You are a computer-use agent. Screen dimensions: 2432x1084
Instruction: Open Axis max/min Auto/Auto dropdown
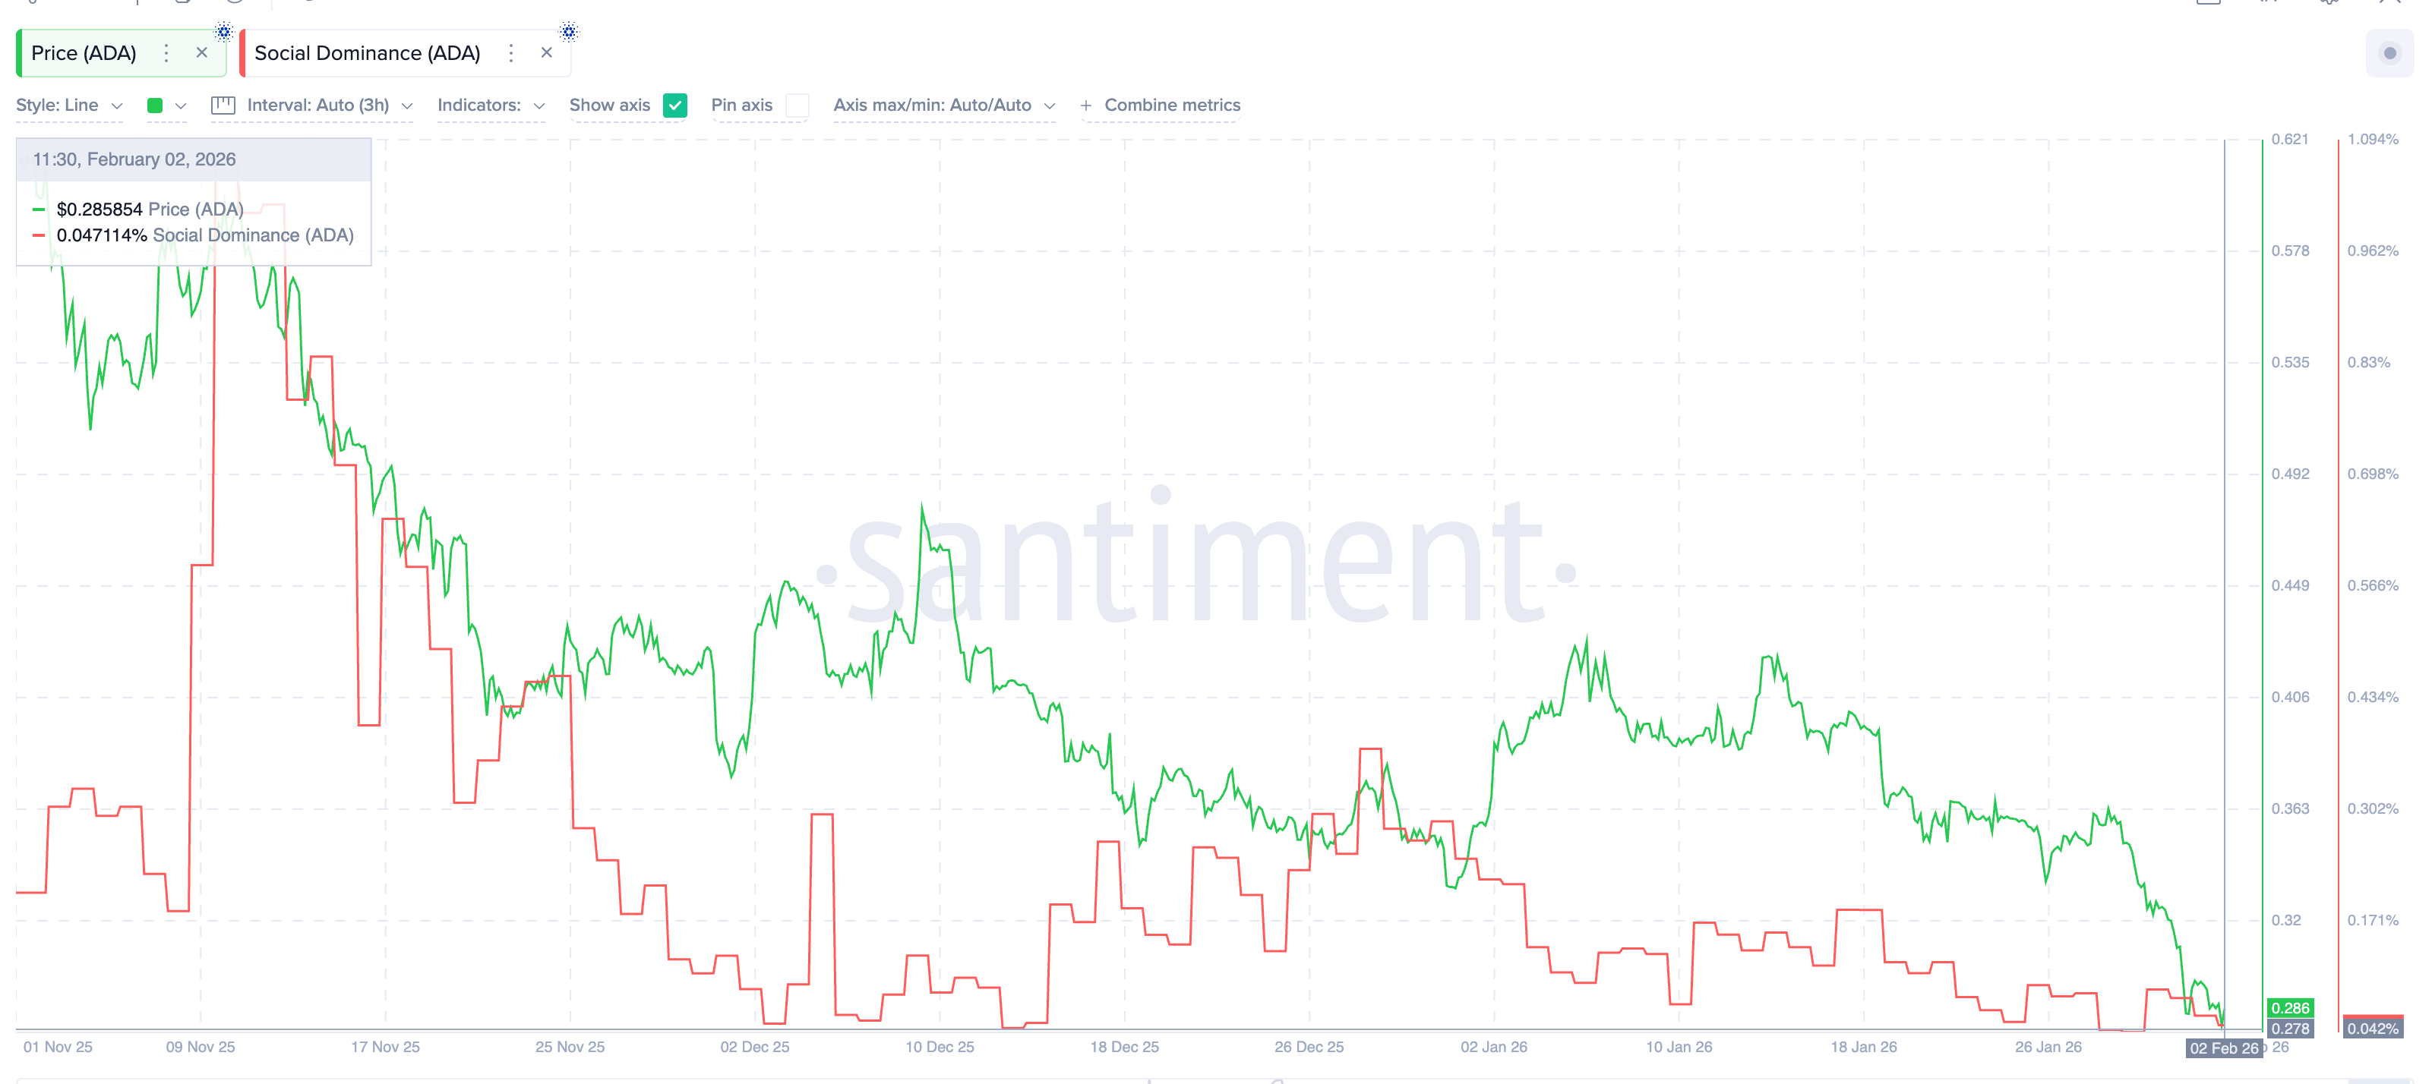[943, 105]
